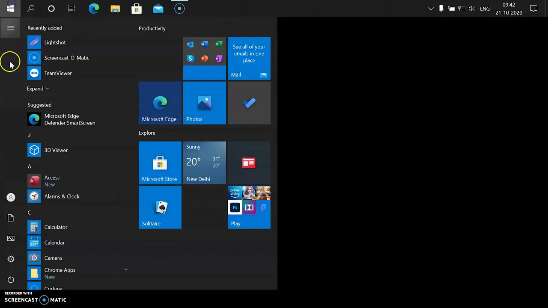Open the Play tile folder

pyautogui.click(x=249, y=207)
